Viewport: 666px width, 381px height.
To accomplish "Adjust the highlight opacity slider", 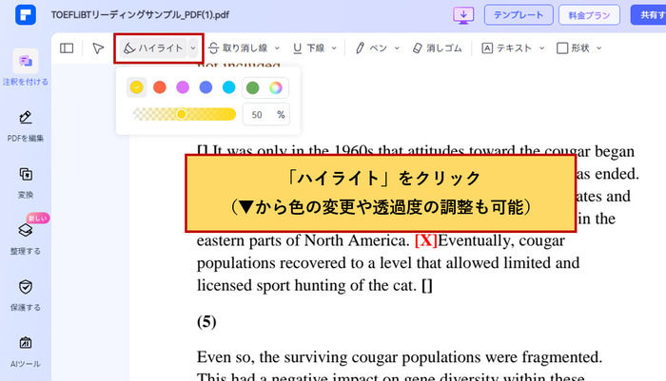I will pos(182,114).
